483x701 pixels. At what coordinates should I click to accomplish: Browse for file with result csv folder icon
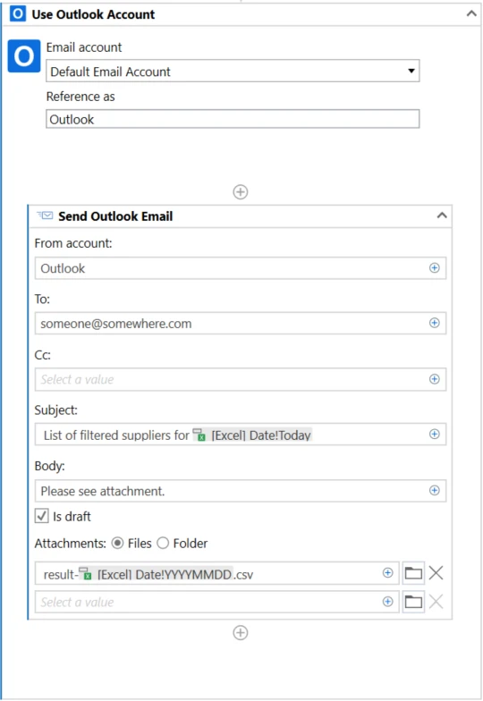tap(413, 573)
